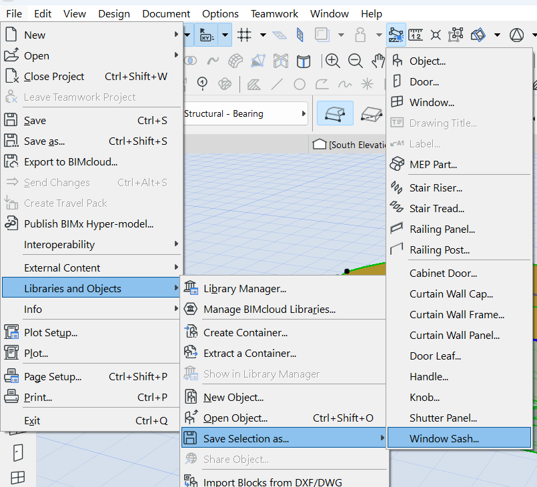This screenshot has height=487, width=537.
Task: Select the straight line tool icon
Action: [277, 84]
